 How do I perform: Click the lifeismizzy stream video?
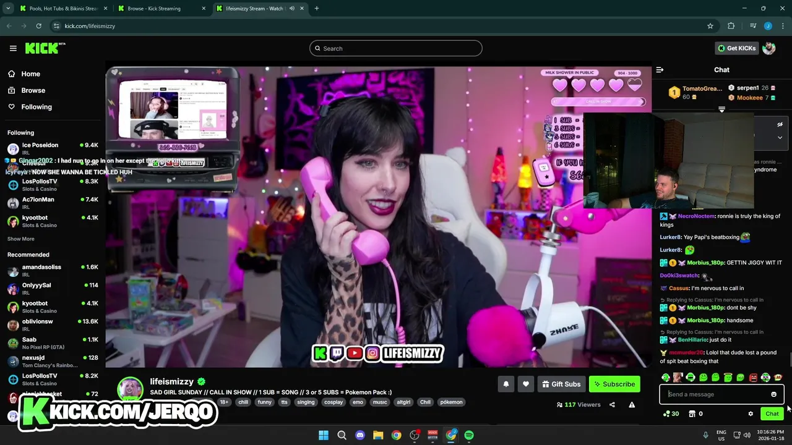(378, 217)
